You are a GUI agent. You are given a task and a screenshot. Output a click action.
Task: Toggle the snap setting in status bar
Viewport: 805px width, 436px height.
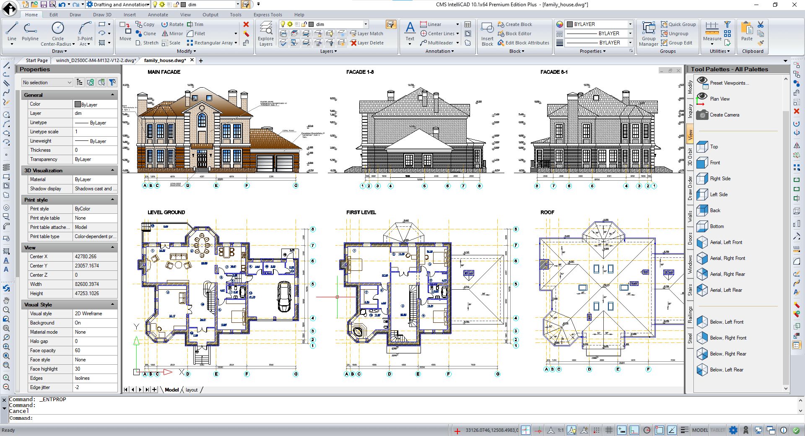click(x=596, y=430)
